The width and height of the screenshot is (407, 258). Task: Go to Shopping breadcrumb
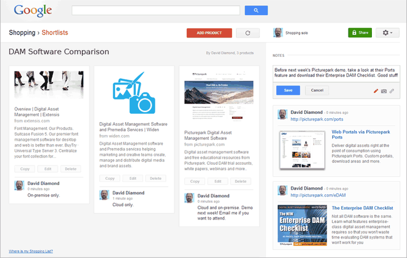pyautogui.click(x=22, y=33)
